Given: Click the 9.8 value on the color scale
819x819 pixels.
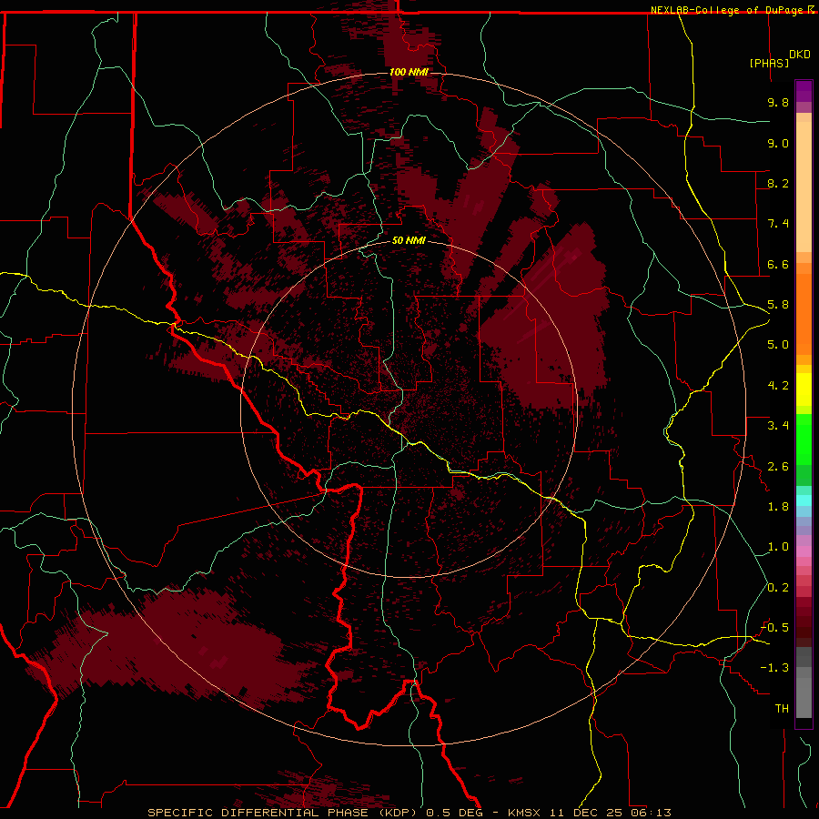Looking at the screenshot, I should click(778, 102).
